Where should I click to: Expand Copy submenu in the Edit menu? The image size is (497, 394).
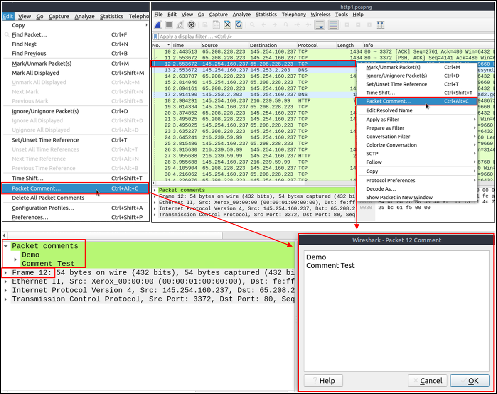[76, 25]
